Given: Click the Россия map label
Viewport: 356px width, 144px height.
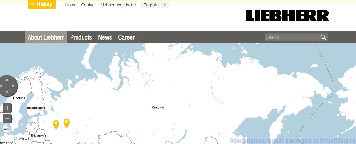Looking at the screenshot, I should tap(158, 107).
